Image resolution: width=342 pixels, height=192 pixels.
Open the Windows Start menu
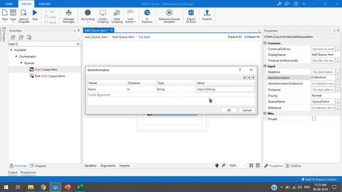[6, 187]
